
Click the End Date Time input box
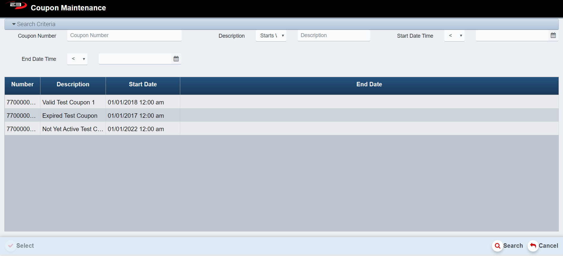click(x=135, y=59)
